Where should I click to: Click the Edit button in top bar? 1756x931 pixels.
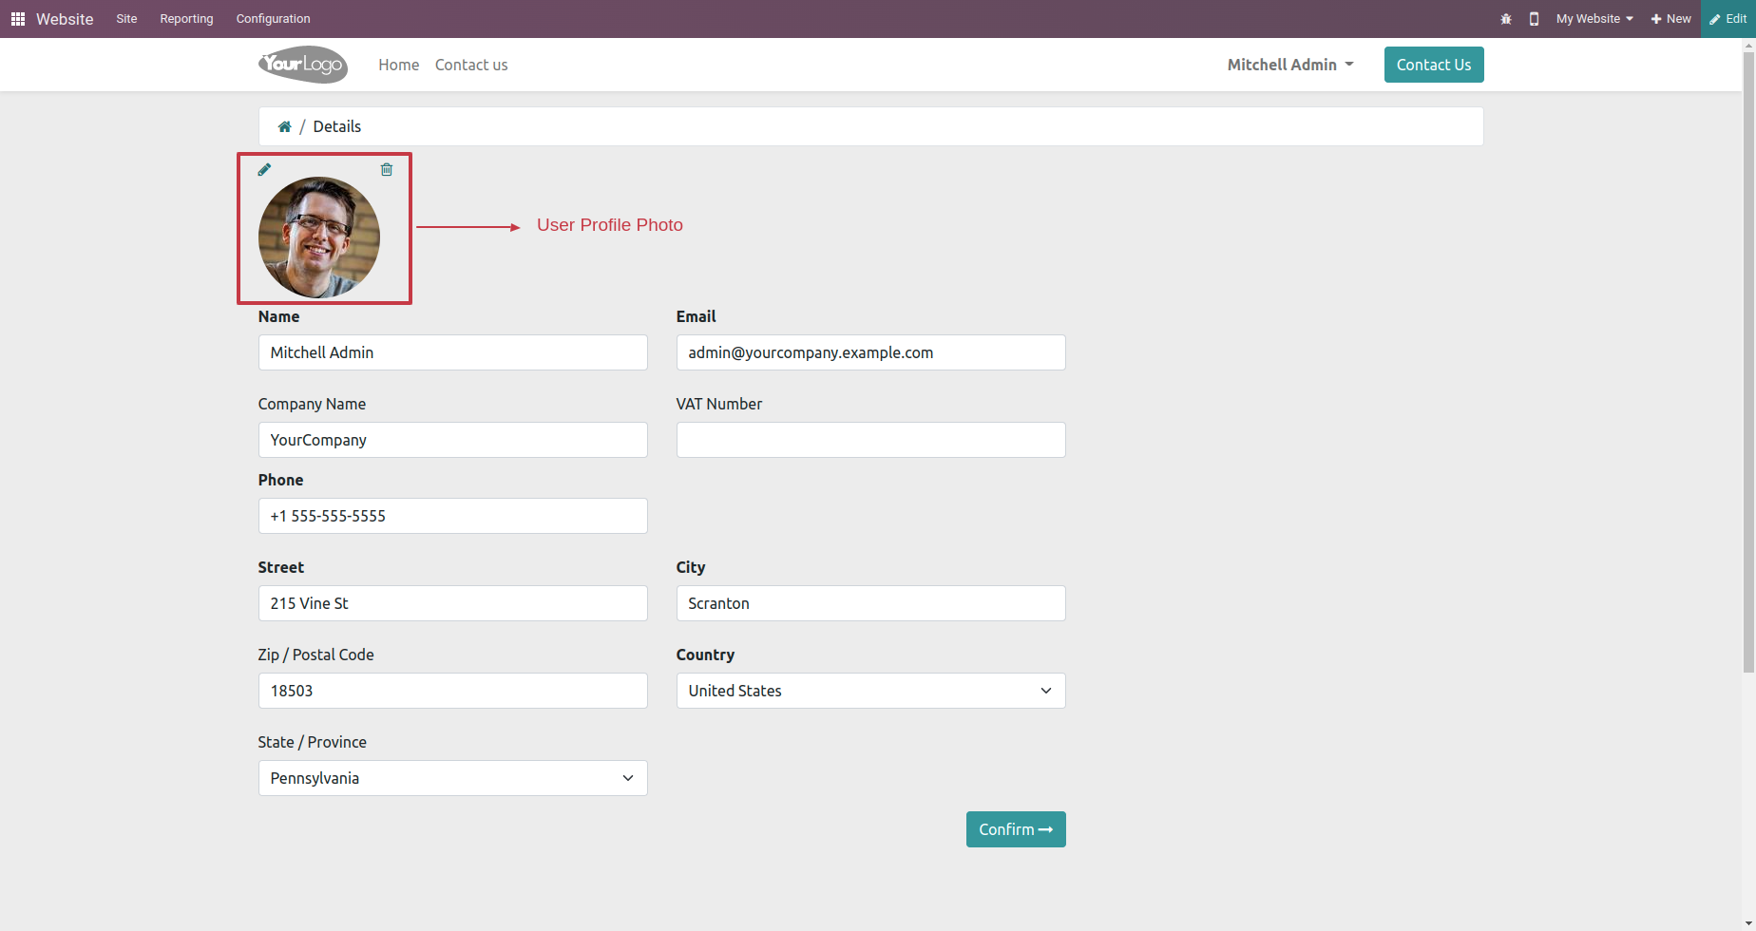[x=1728, y=19]
